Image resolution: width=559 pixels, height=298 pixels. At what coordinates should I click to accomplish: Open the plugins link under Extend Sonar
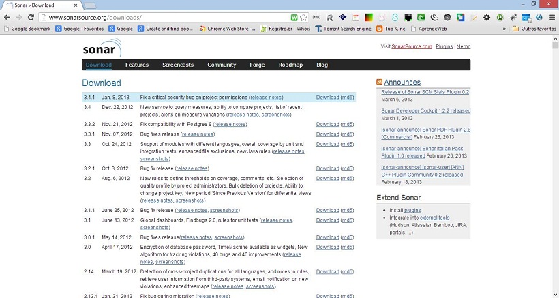coord(412,210)
